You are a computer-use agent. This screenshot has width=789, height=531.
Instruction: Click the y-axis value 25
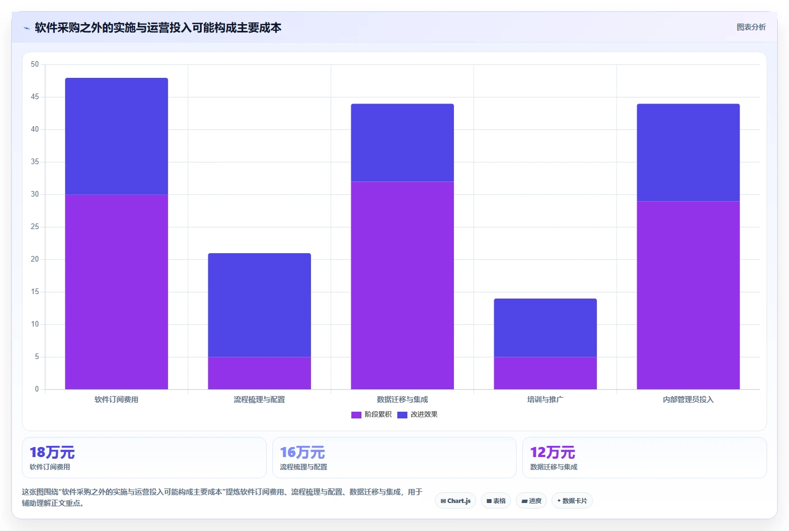pos(35,227)
